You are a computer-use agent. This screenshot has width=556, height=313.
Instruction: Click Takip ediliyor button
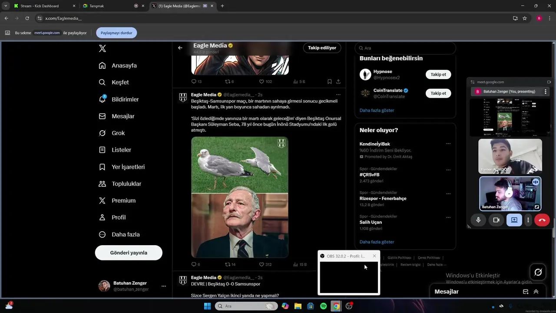coord(322,48)
